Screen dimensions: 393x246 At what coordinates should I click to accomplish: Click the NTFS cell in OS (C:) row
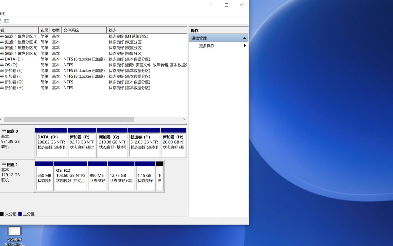pyautogui.click(x=68, y=65)
